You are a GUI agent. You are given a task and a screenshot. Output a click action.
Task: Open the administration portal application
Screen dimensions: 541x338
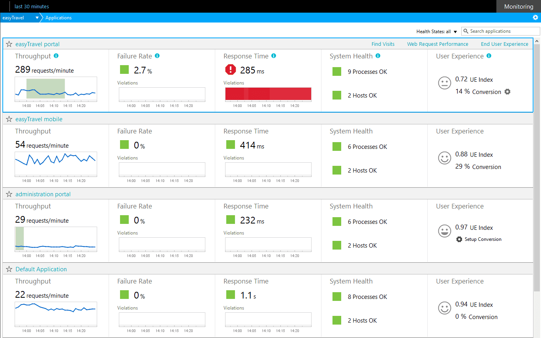pos(43,194)
